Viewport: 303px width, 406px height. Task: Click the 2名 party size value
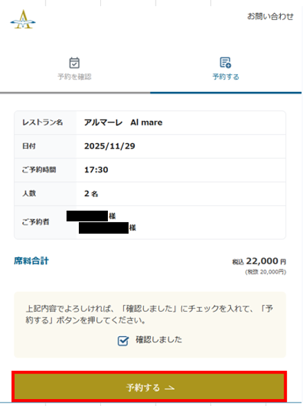pos(91,194)
